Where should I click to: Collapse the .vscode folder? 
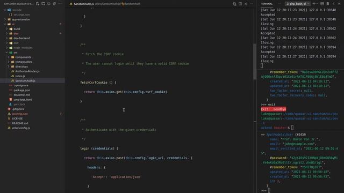pos(17,10)
